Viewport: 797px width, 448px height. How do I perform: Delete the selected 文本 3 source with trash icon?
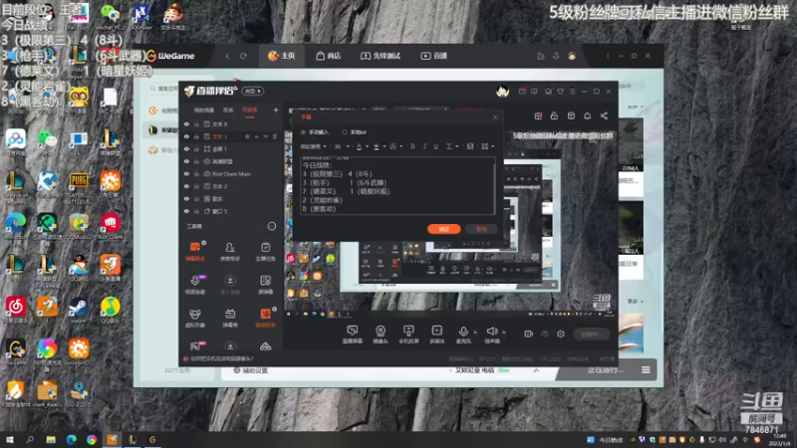click(275, 136)
